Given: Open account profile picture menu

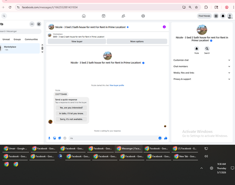Looking at the screenshot, I should pyautogui.click(x=230, y=16).
